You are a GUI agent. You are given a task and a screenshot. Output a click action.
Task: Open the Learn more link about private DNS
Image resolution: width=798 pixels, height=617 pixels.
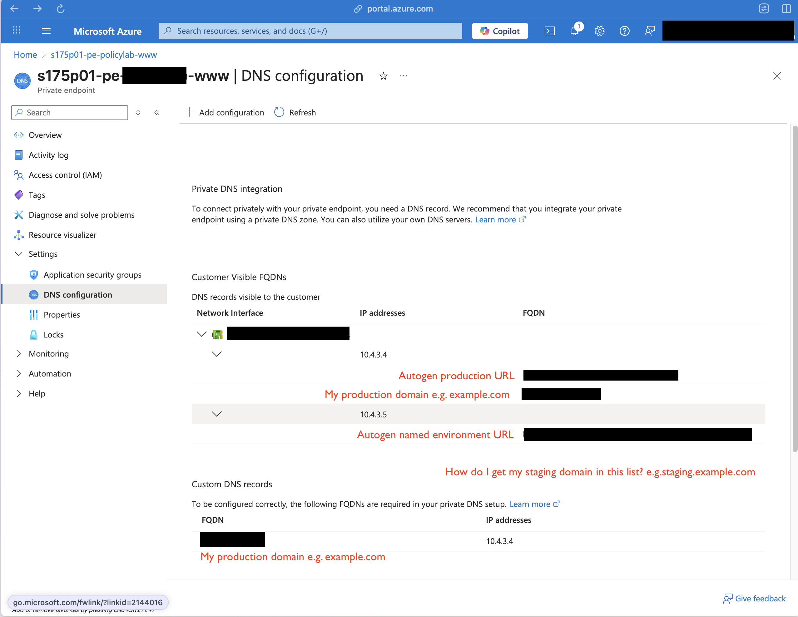tap(497, 219)
